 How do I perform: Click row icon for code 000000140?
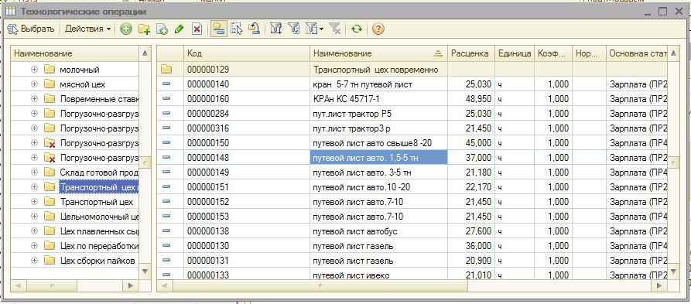[x=166, y=84]
